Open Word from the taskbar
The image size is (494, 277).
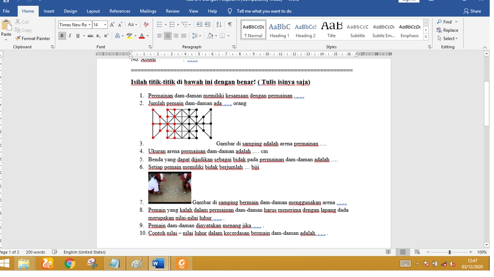pyautogui.click(x=158, y=264)
